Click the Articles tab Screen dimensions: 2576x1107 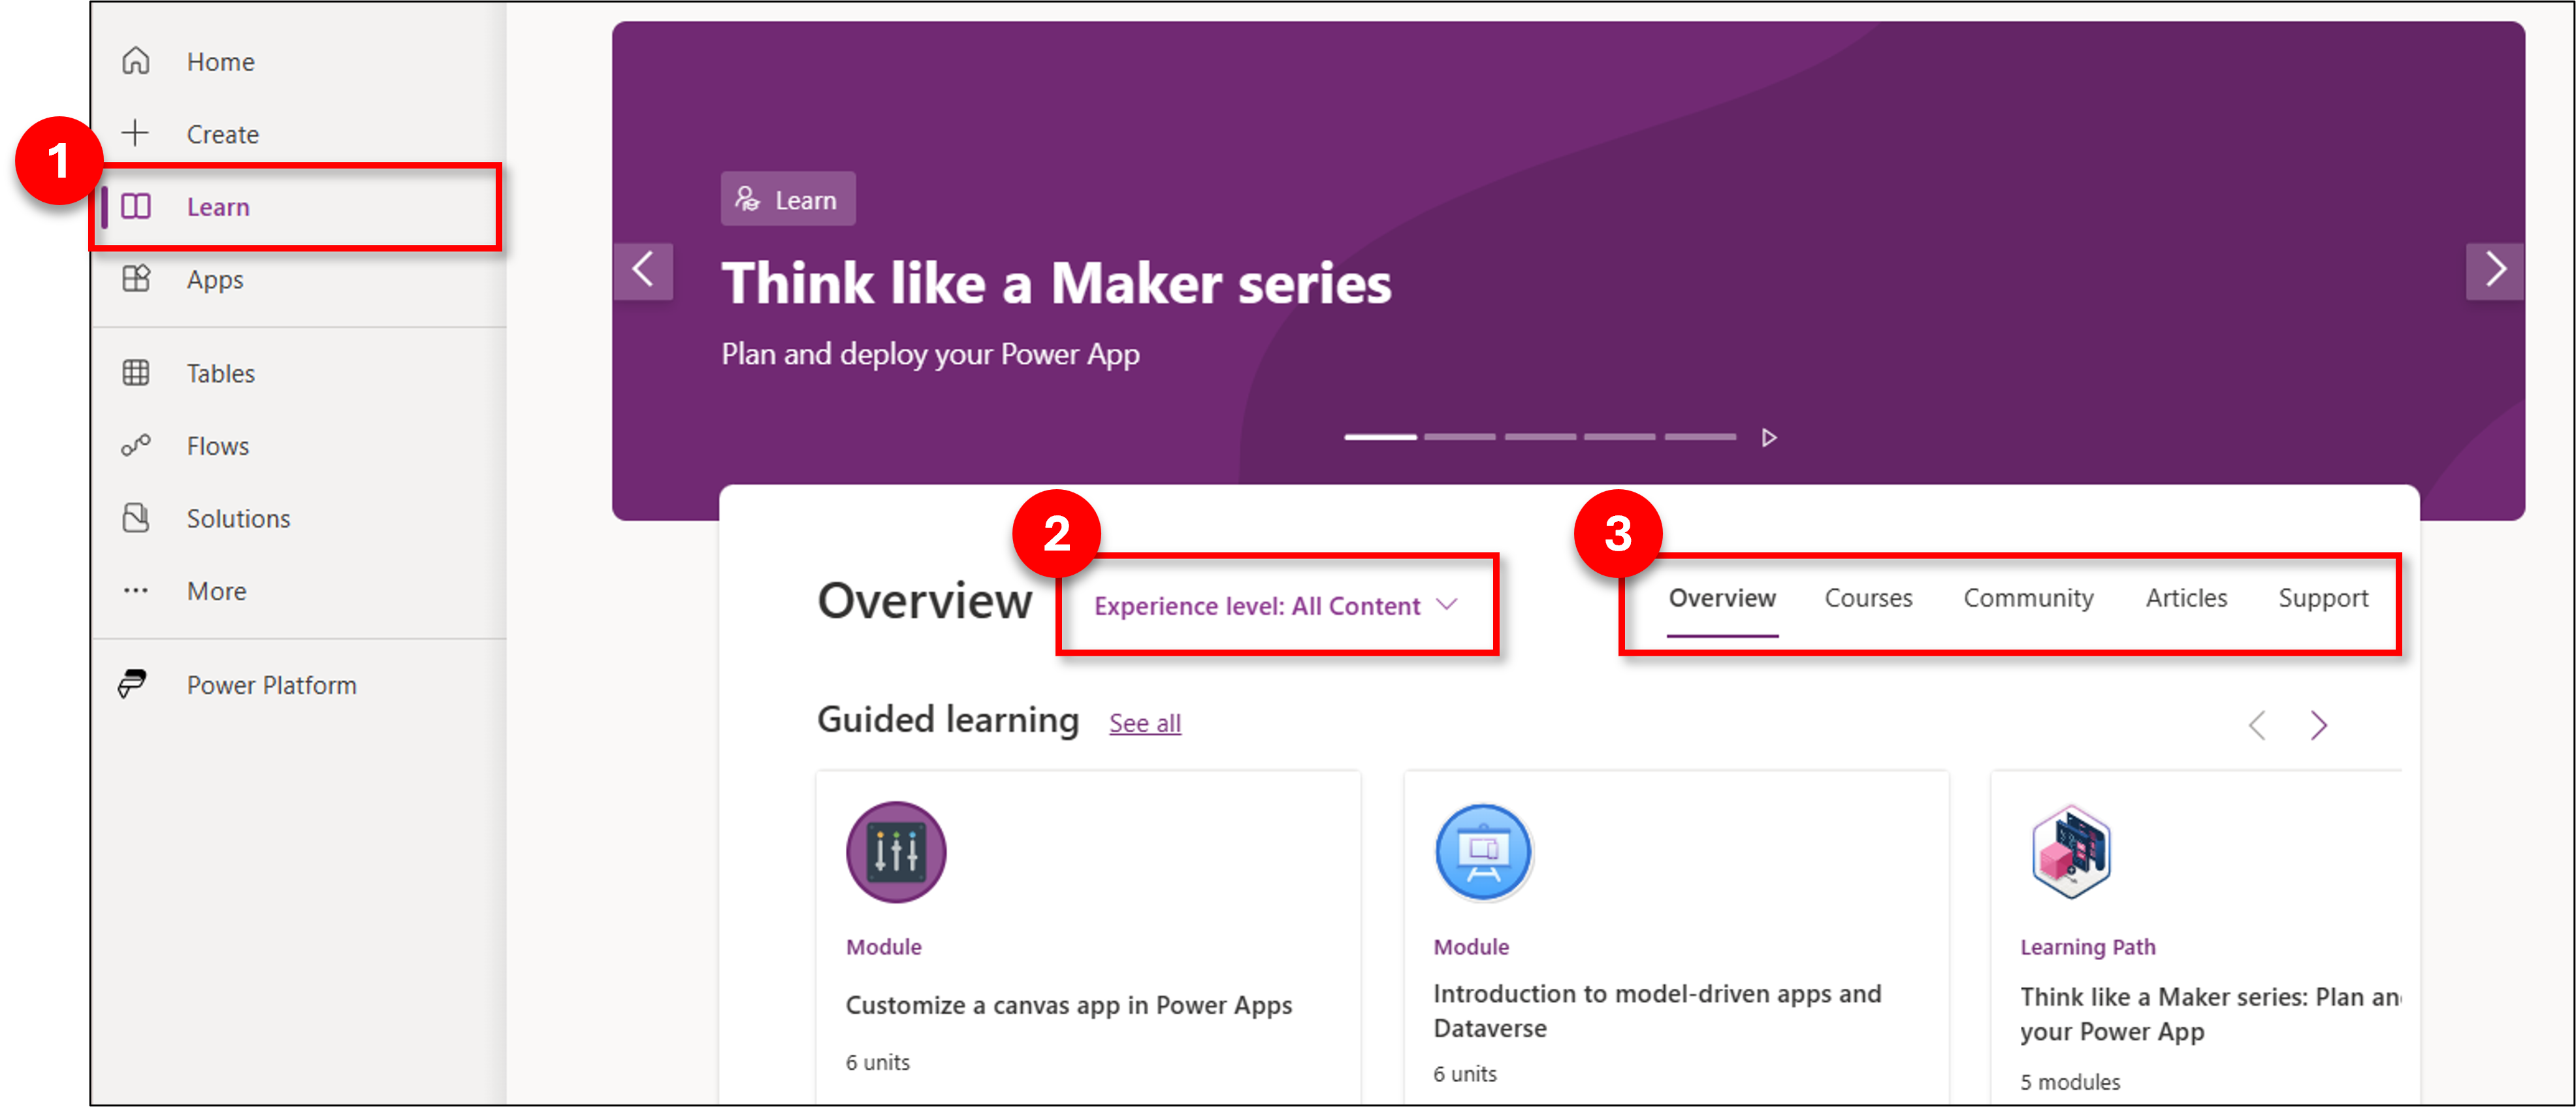(2185, 598)
